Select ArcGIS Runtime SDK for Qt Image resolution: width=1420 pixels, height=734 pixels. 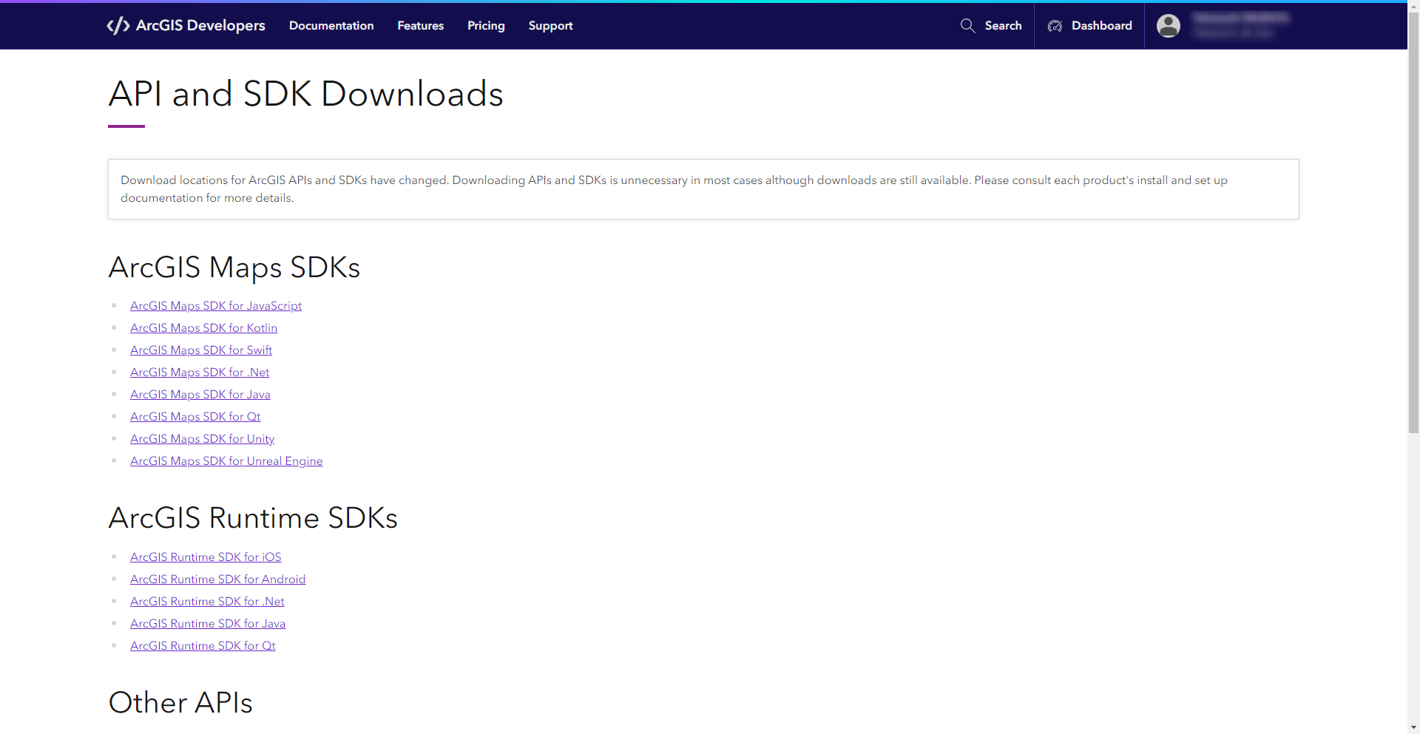pyautogui.click(x=203, y=646)
